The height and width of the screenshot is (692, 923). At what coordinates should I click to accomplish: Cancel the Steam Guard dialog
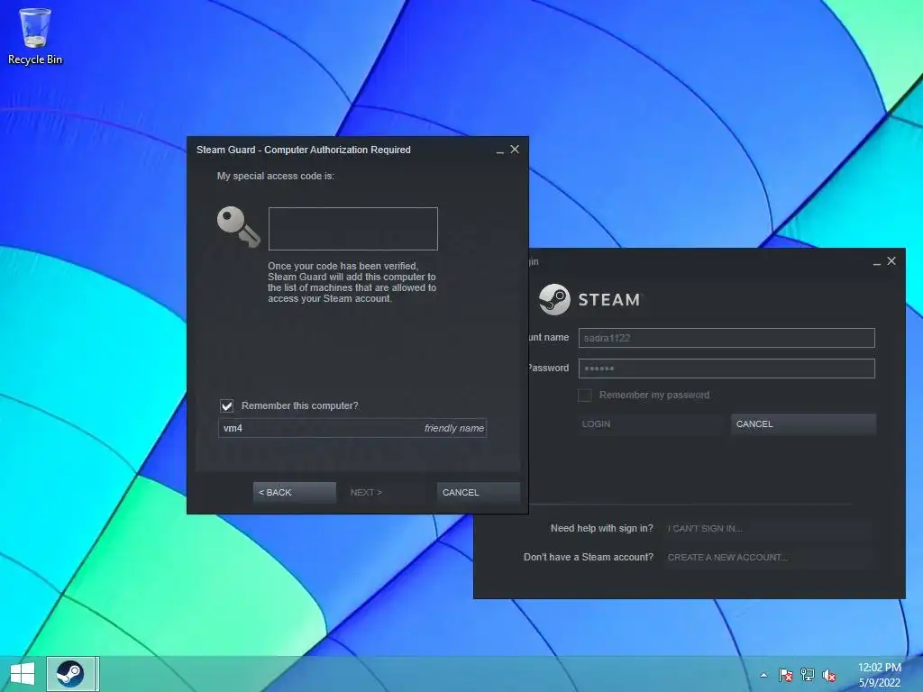click(478, 493)
